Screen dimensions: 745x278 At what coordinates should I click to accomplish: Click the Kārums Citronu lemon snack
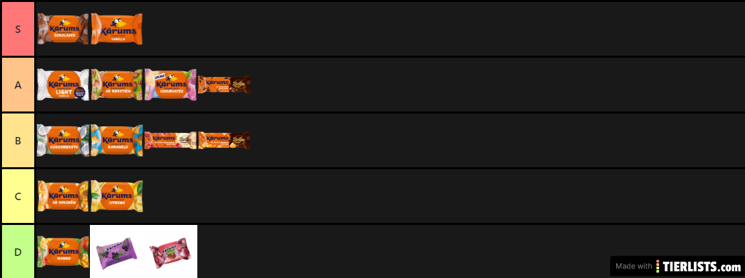[x=117, y=196]
